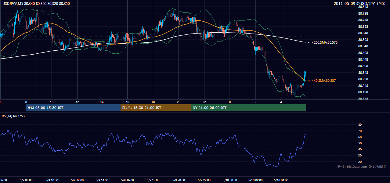390x183 pixels.
Task: Click RSI axis level 30
Action: click(360, 156)
